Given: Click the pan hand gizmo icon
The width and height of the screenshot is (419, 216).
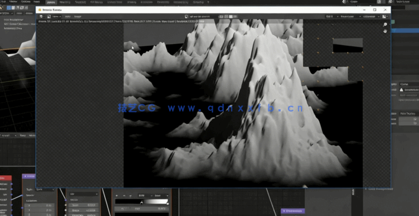Looking at the screenshot, I should tap(385, 31).
